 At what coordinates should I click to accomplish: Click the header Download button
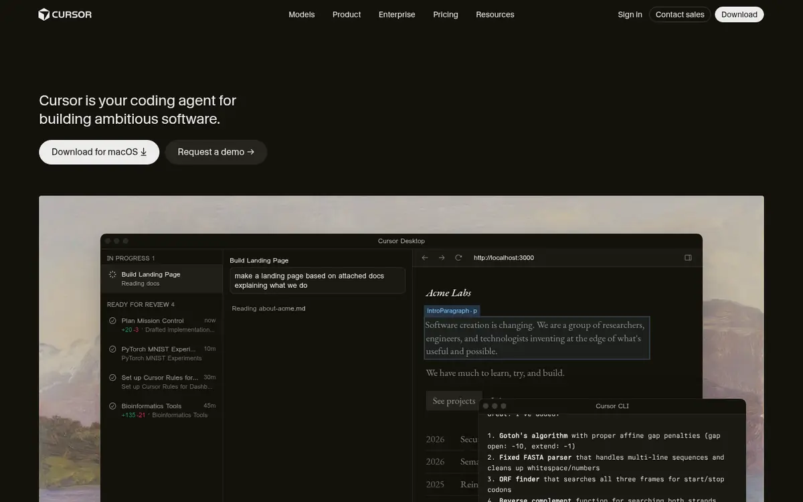(x=739, y=15)
